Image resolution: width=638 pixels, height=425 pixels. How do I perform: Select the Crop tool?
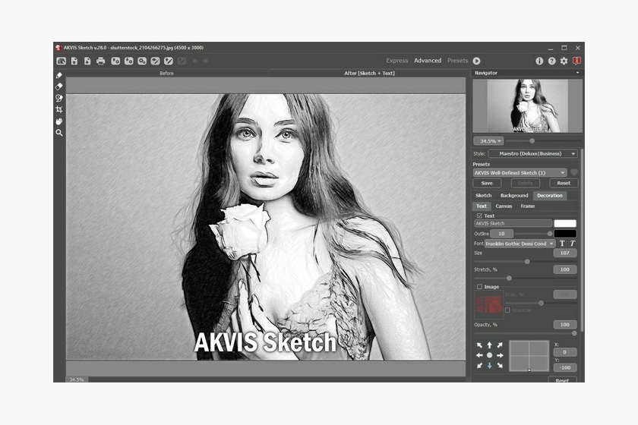coord(59,109)
